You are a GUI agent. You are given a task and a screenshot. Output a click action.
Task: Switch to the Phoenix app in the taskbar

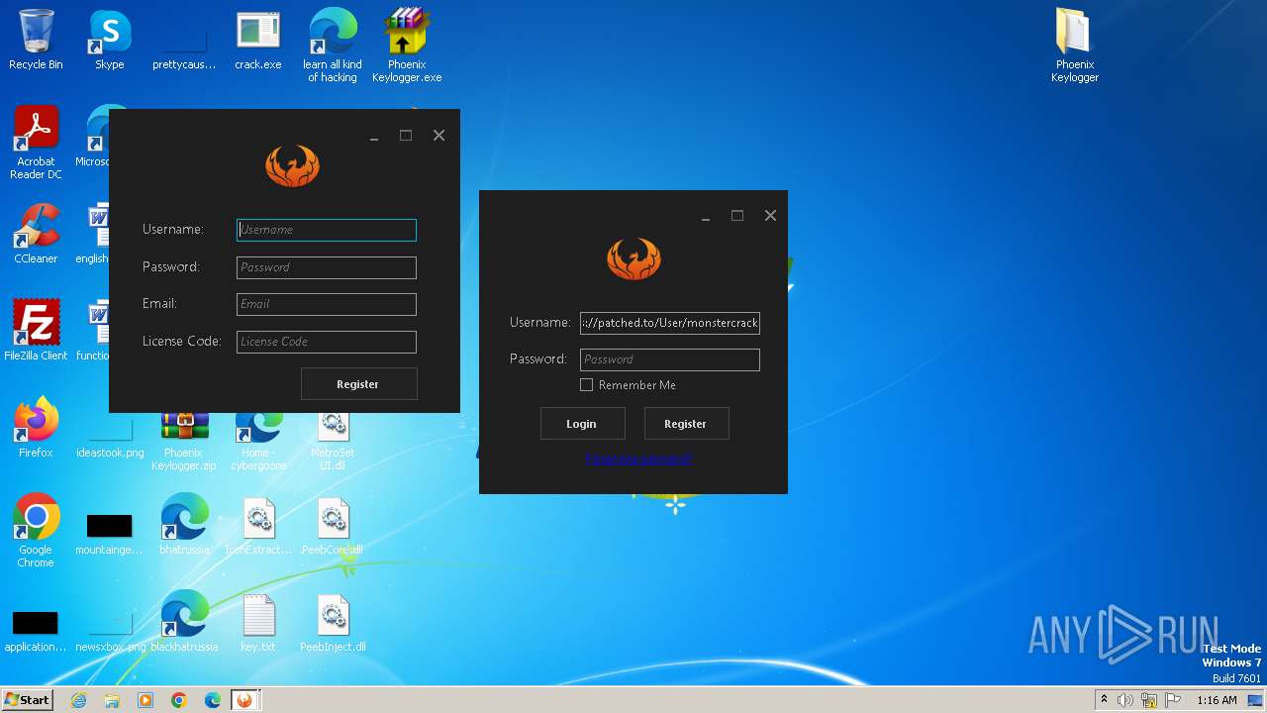[244, 700]
